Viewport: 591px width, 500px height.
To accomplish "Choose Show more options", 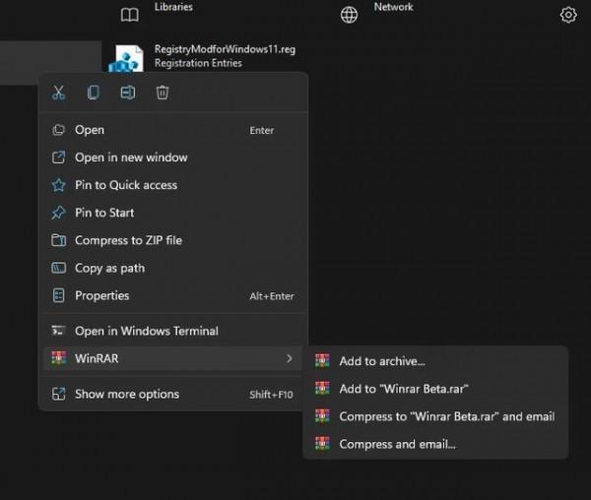I will pos(173,395).
